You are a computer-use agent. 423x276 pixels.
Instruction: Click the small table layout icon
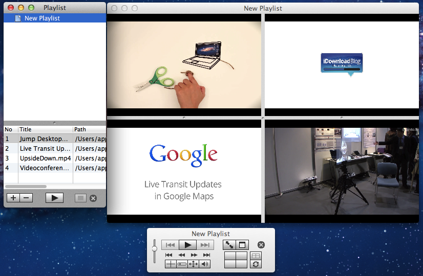click(x=256, y=256)
